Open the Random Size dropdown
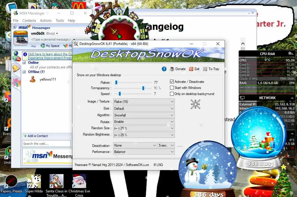297x197 pixels. click(144, 128)
